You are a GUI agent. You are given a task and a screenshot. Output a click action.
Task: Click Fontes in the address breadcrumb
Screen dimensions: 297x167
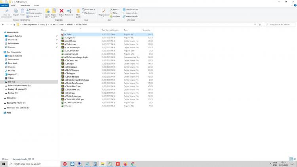[70, 25]
